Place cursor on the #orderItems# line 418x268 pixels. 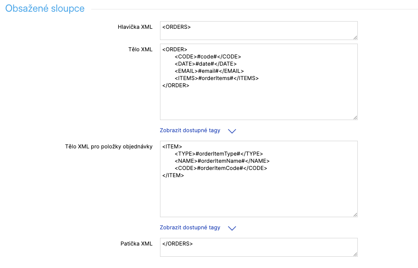(217, 78)
